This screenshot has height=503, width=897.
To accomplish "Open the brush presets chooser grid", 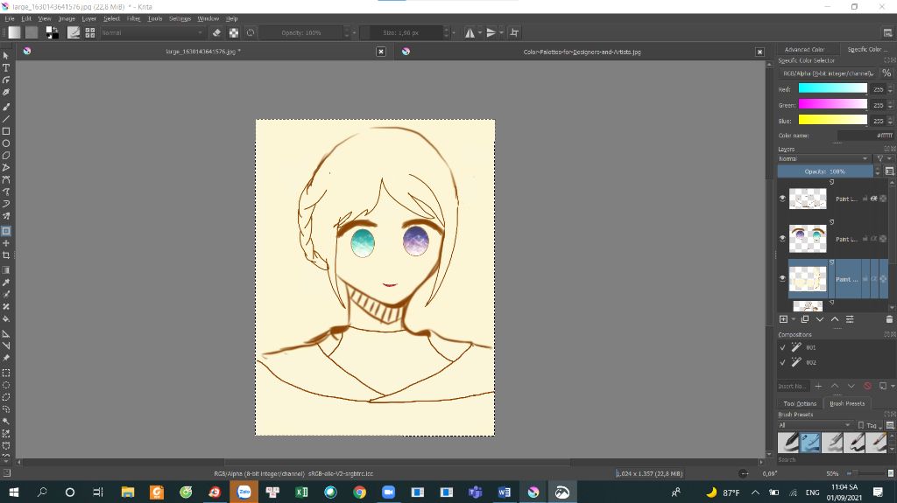I will pyautogui.click(x=90, y=32).
